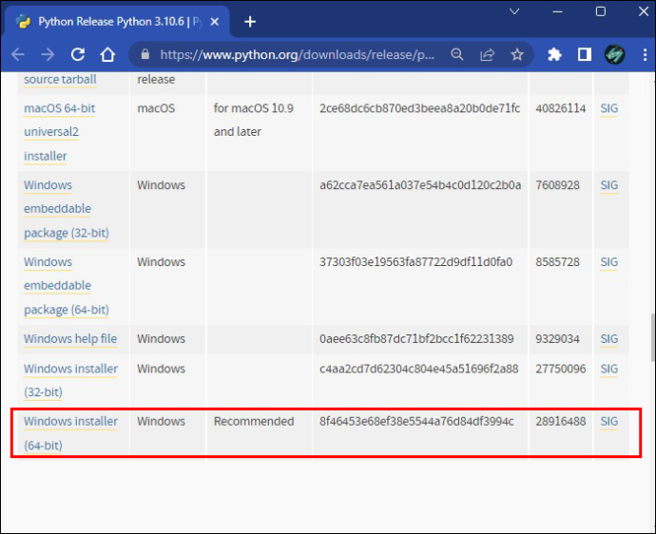This screenshot has height=534, width=656.
Task: Open SIG for Windows installer 32-bit
Action: coord(608,369)
